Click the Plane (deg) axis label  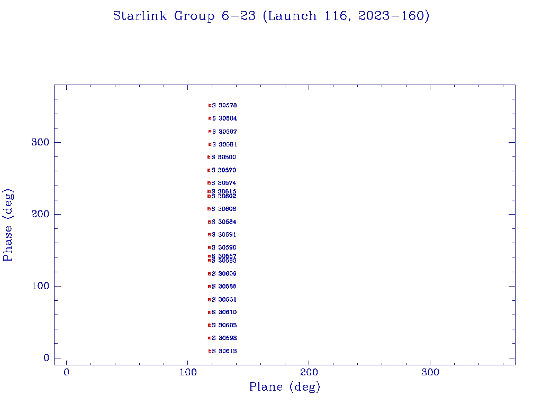click(x=284, y=386)
